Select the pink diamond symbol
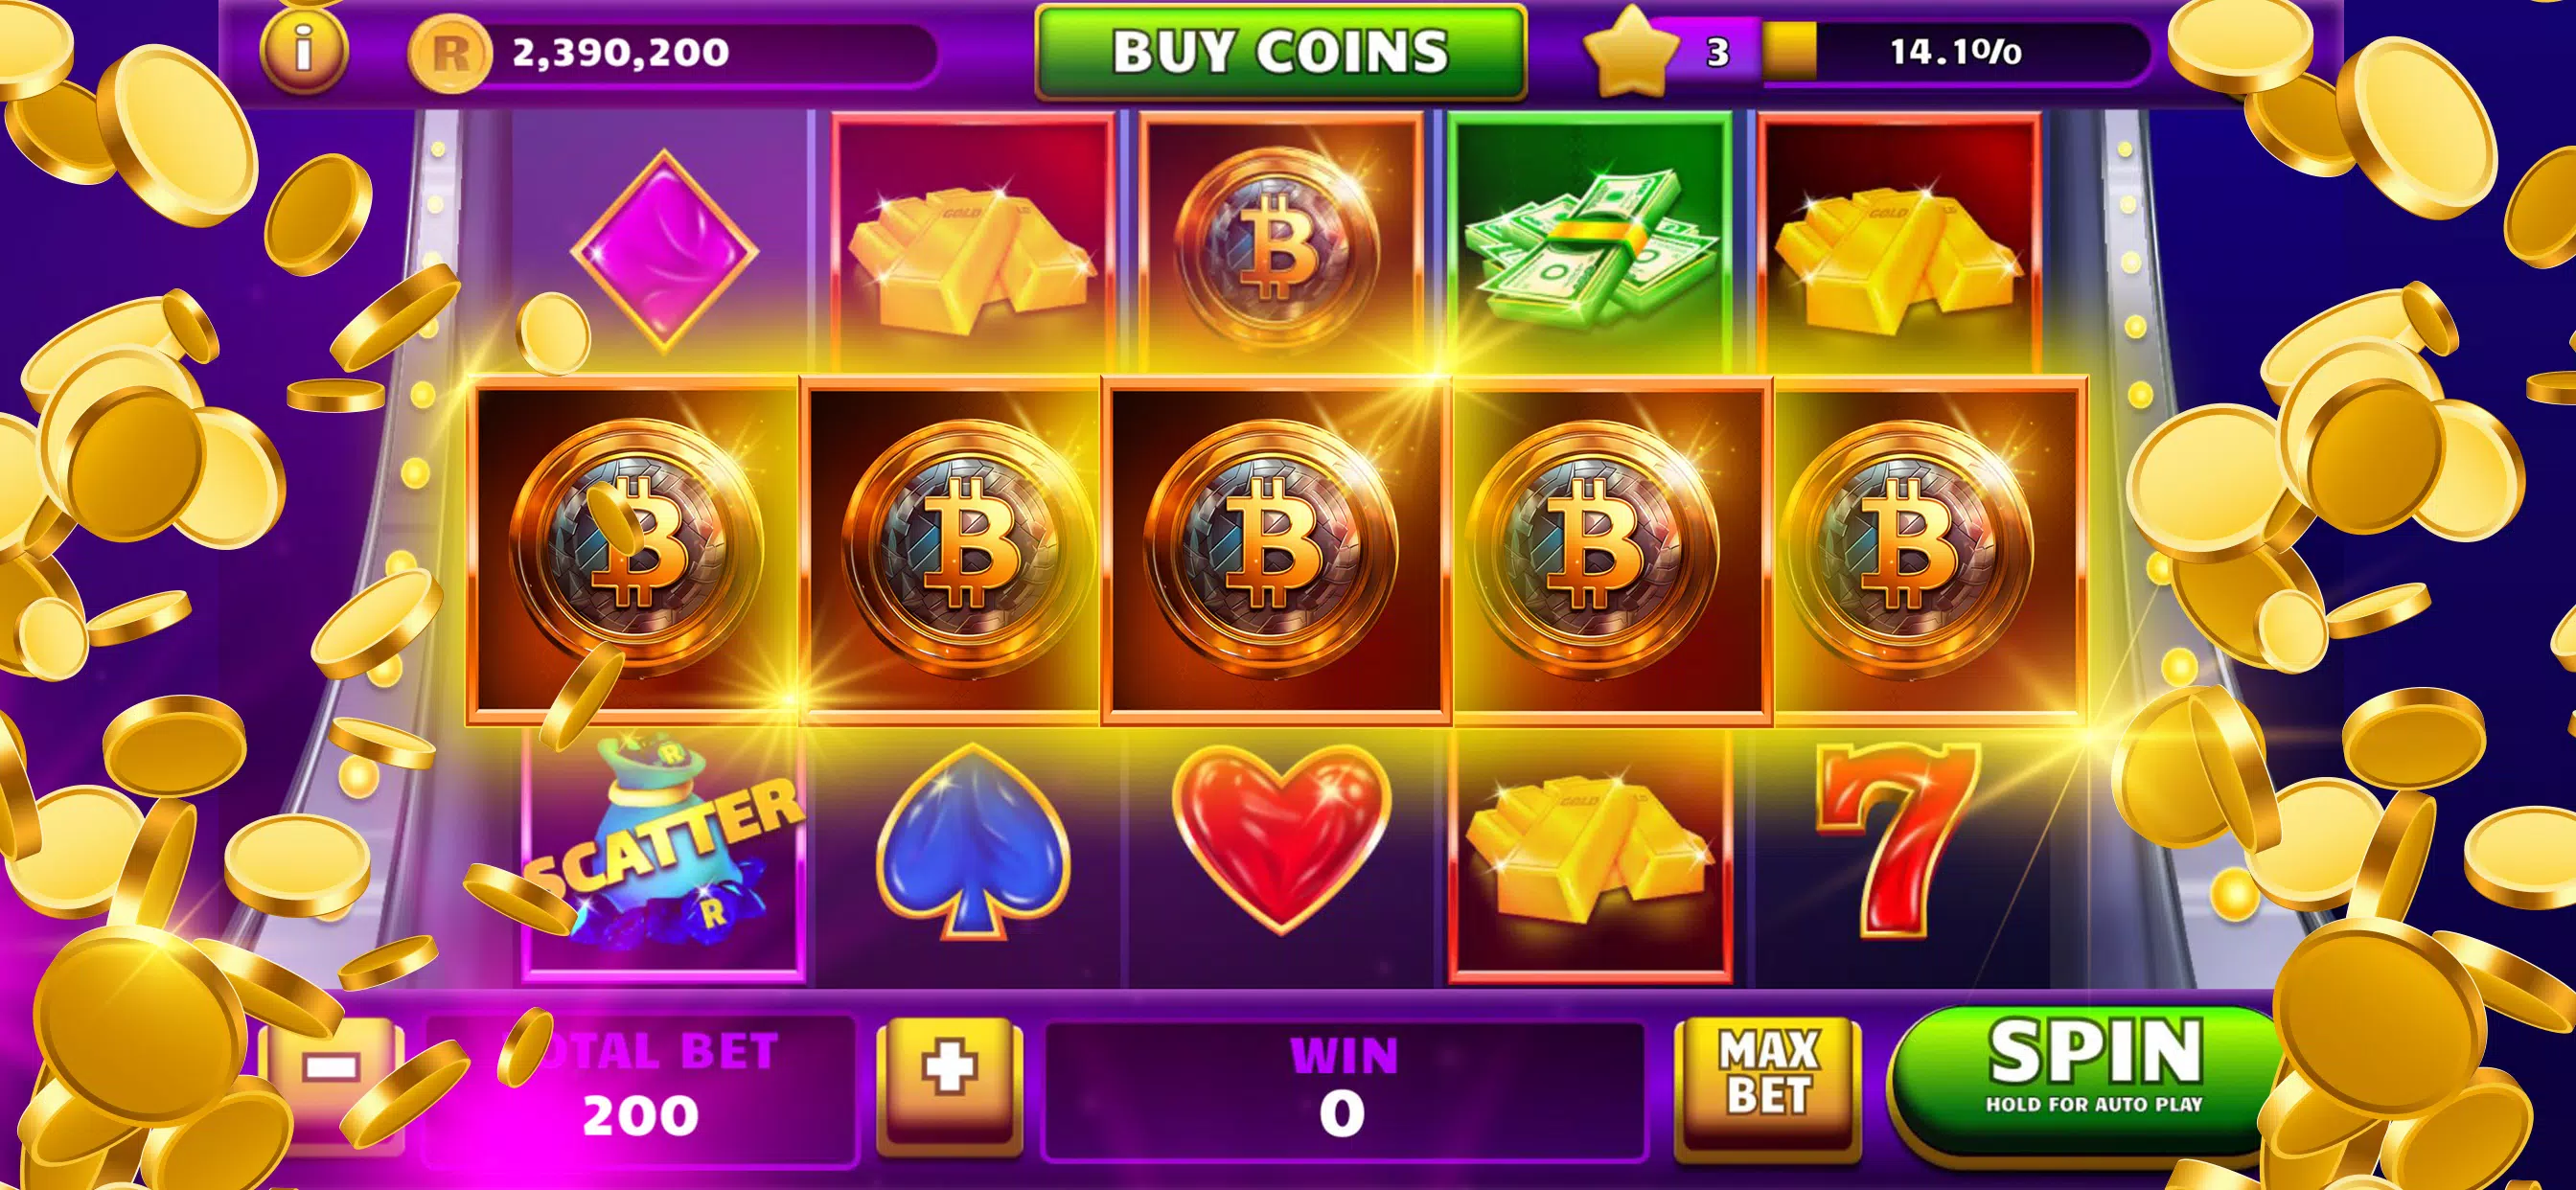This screenshot has width=2576, height=1190. click(665, 250)
